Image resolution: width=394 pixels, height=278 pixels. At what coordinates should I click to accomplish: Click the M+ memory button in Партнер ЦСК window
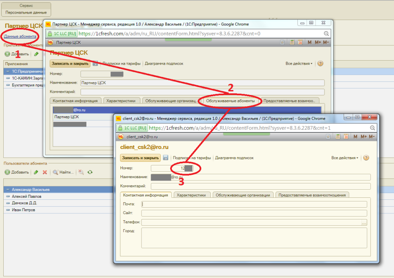point(318,42)
